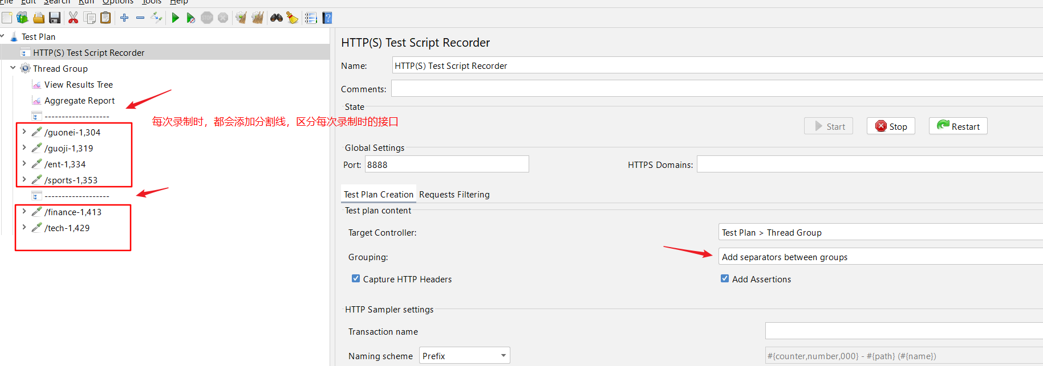Open the Grouping combo box
The height and width of the screenshot is (366, 1043).
click(878, 257)
